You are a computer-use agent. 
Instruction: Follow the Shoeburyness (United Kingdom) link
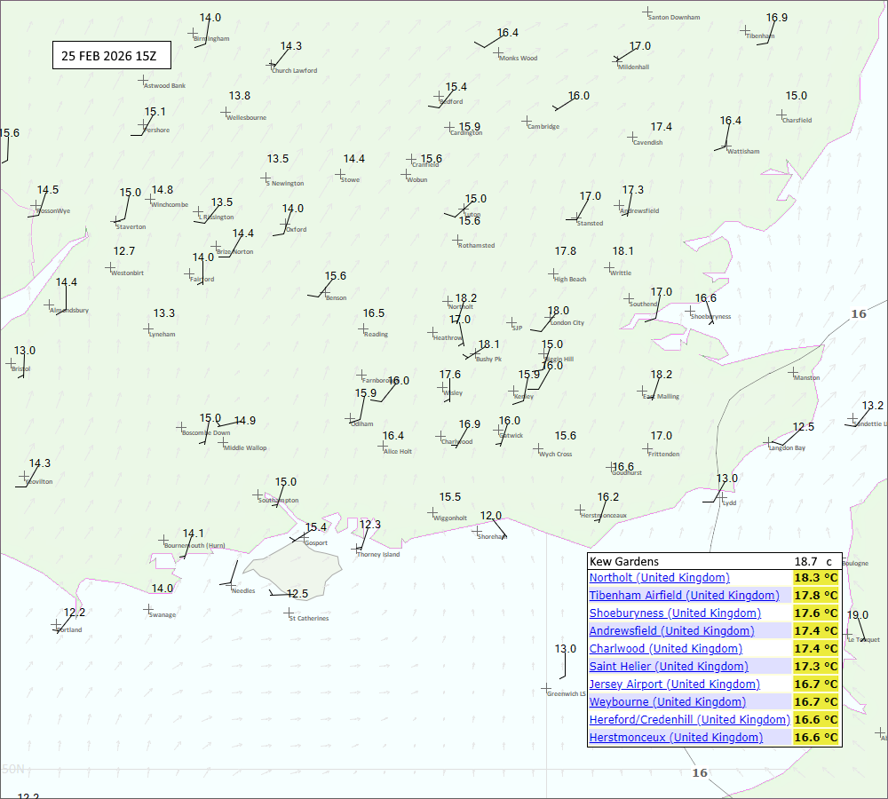(x=675, y=613)
